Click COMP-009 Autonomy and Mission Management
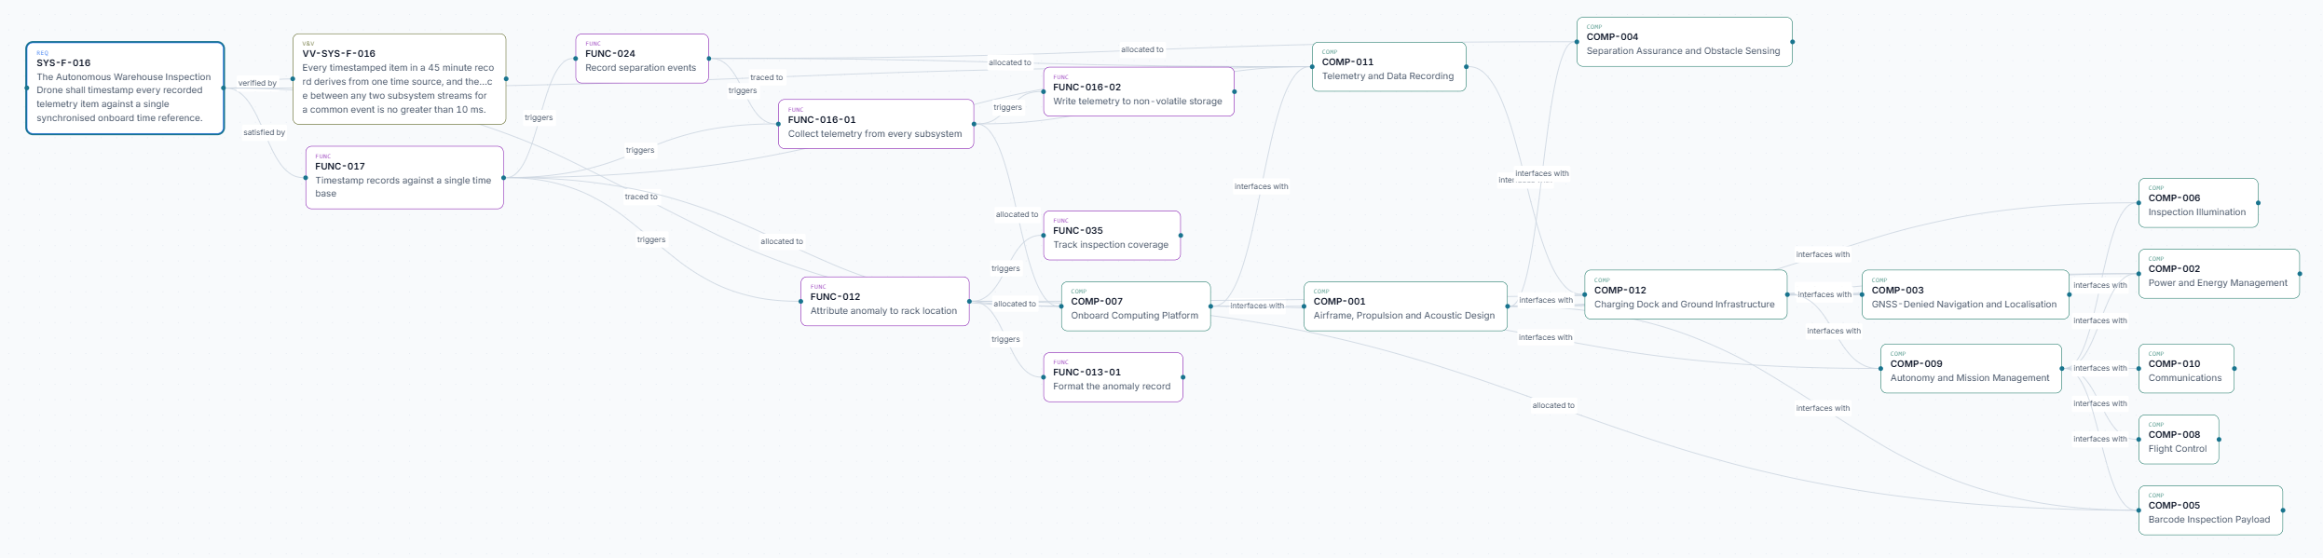 [x=1971, y=369]
